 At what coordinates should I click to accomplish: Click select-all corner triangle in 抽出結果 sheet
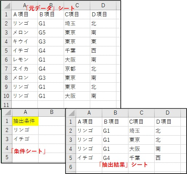click(71, 113)
